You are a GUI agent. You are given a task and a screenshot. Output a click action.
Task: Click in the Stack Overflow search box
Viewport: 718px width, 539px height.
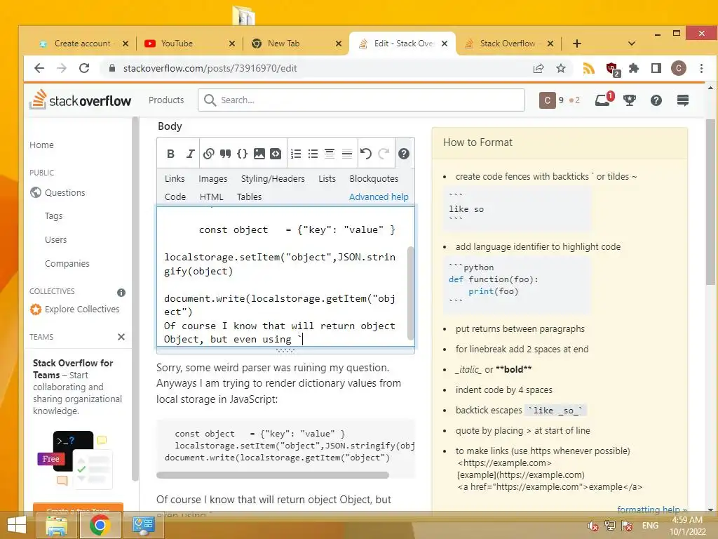point(361,100)
